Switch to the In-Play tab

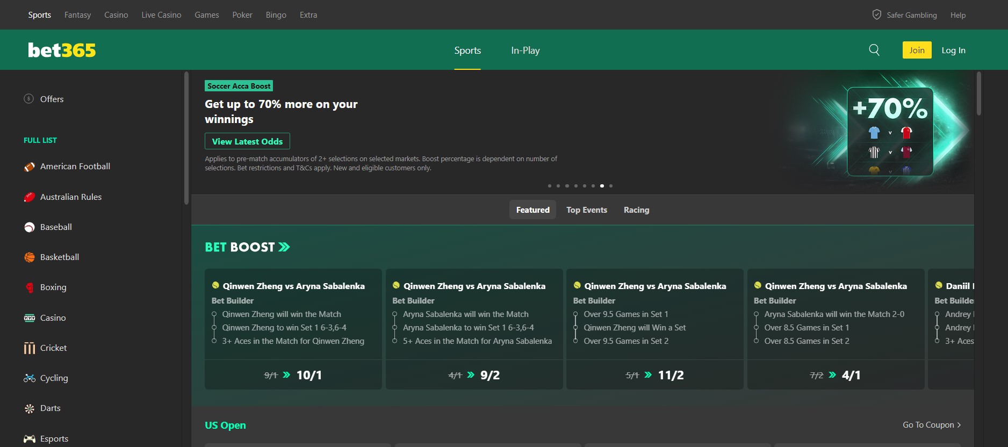point(525,50)
